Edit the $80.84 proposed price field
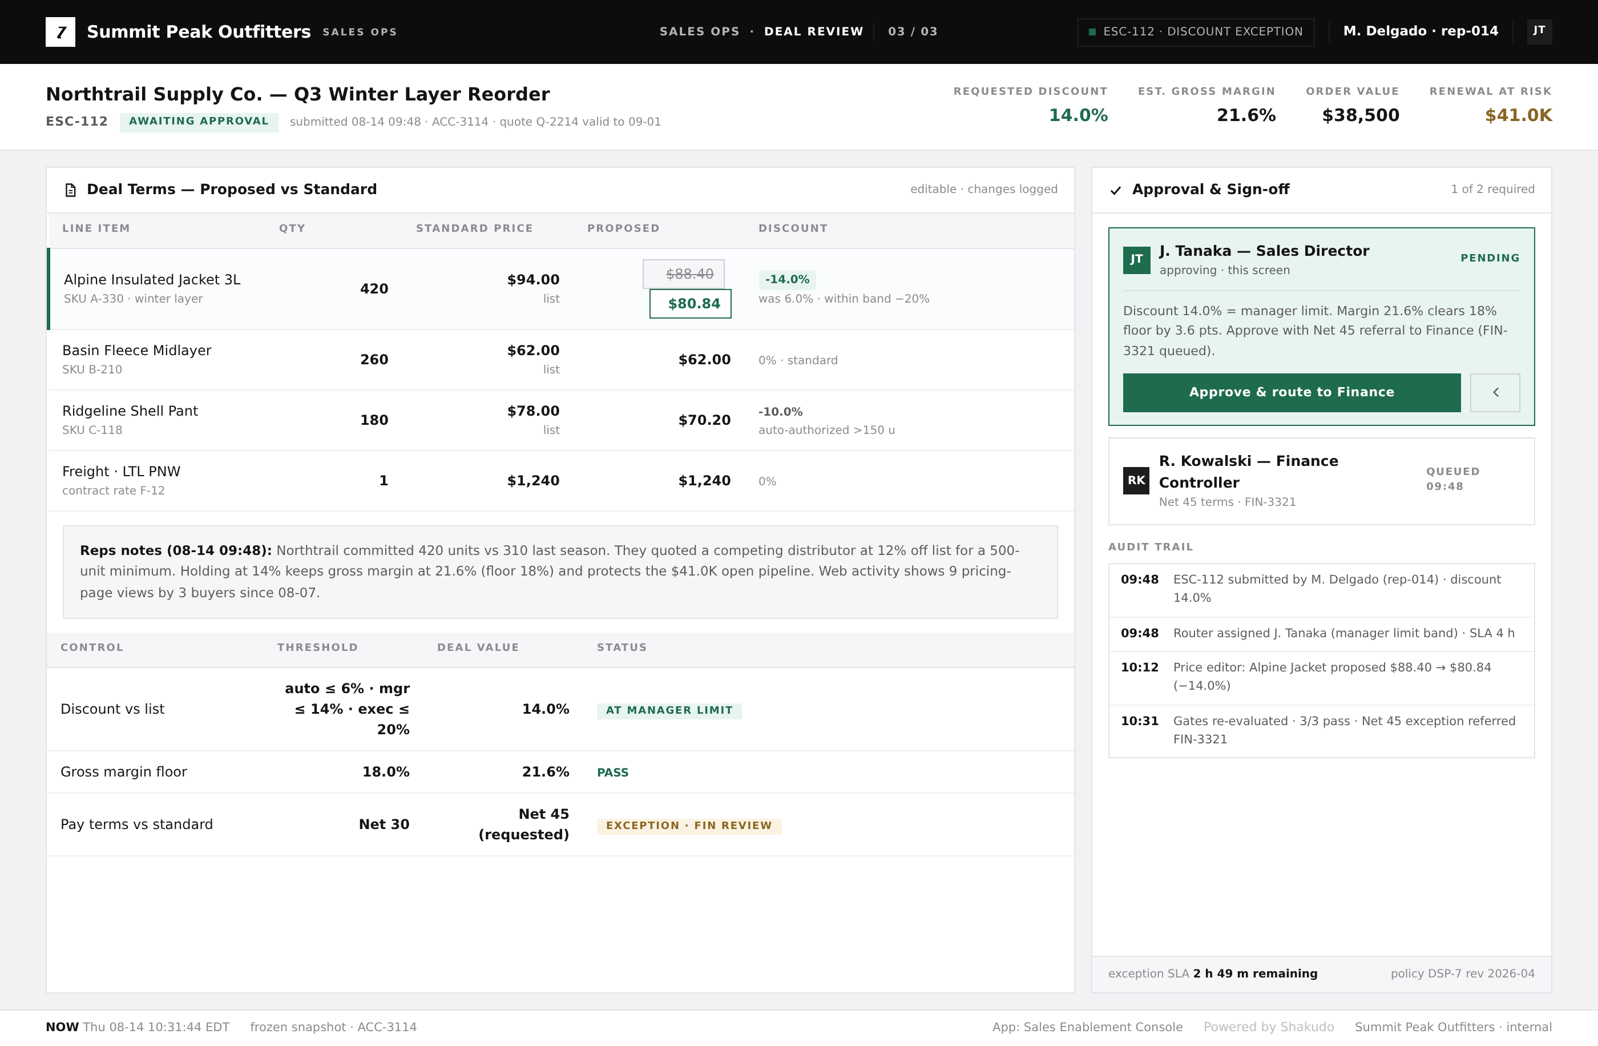Screen dimensions: 1598x1046 coord(690,304)
